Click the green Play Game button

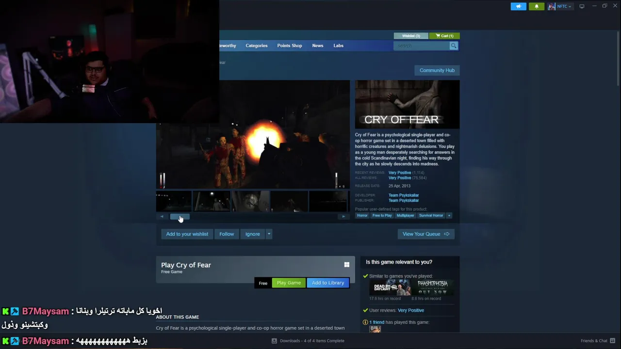(x=289, y=283)
